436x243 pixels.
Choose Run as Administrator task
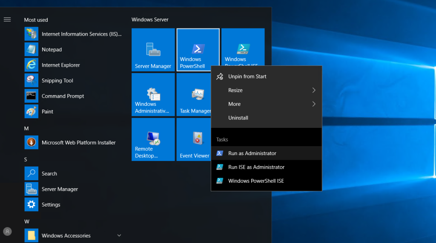(252, 153)
